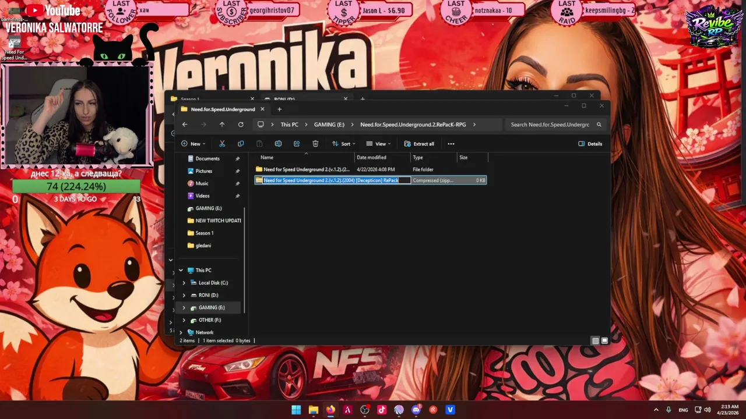Open the blue V app on taskbar
This screenshot has height=419, width=746.
(x=450, y=410)
